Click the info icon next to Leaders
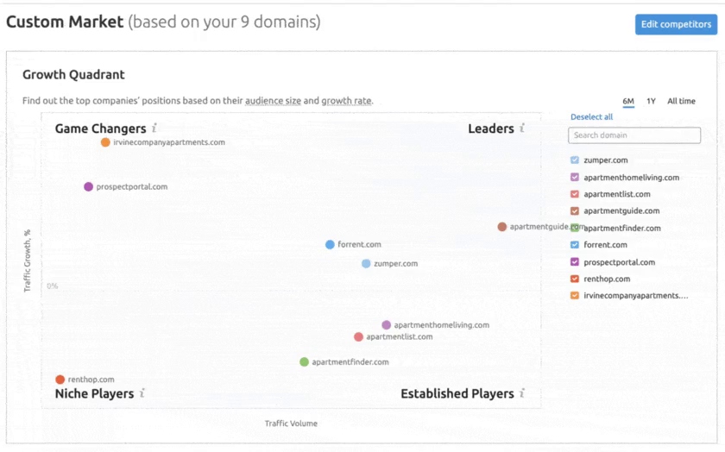725x452 pixels. [522, 129]
